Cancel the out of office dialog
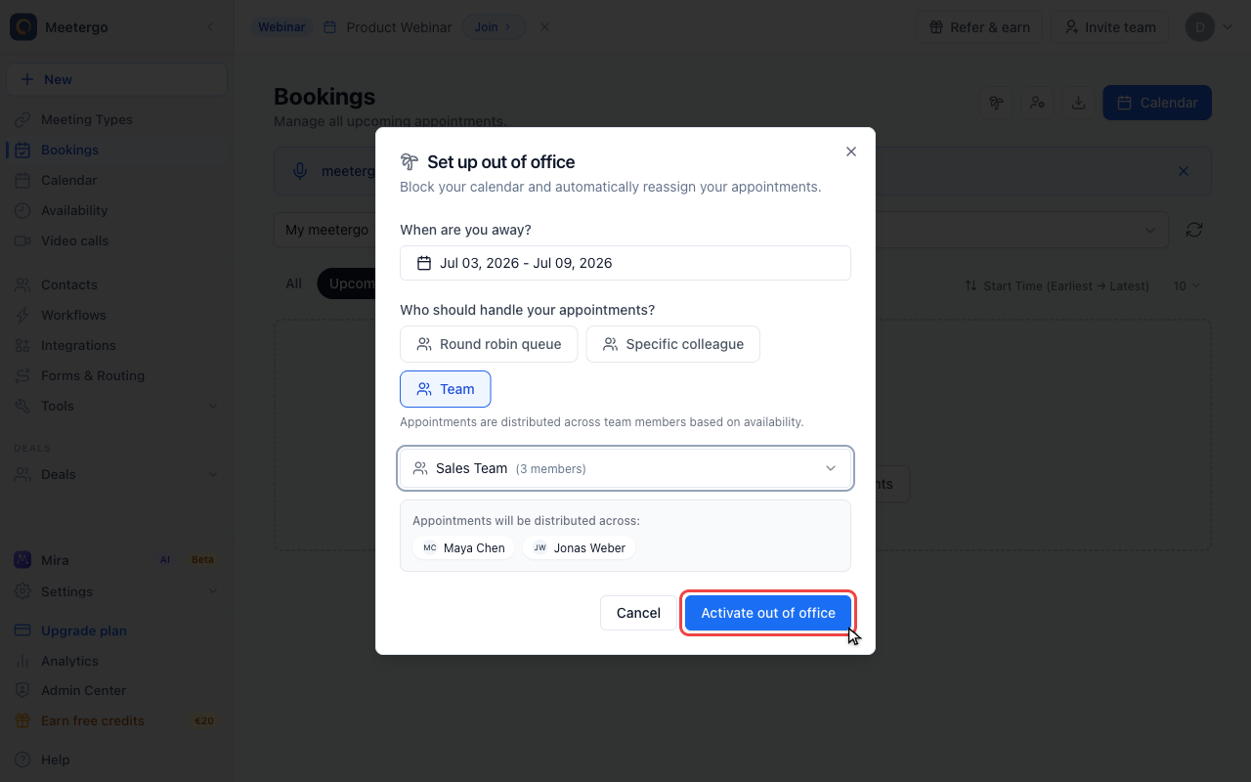 pos(638,613)
